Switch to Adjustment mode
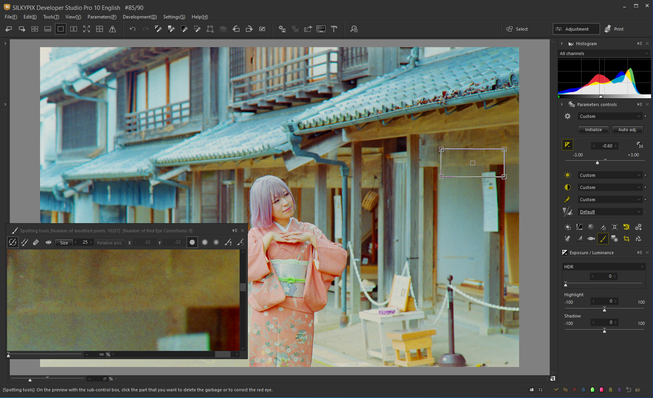This screenshot has height=398, width=653. pos(576,29)
